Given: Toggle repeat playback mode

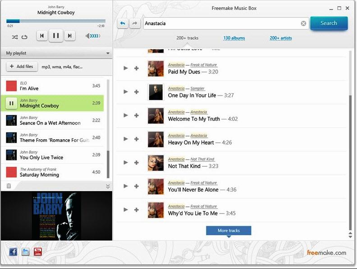Looking at the screenshot, I should pos(24,36).
